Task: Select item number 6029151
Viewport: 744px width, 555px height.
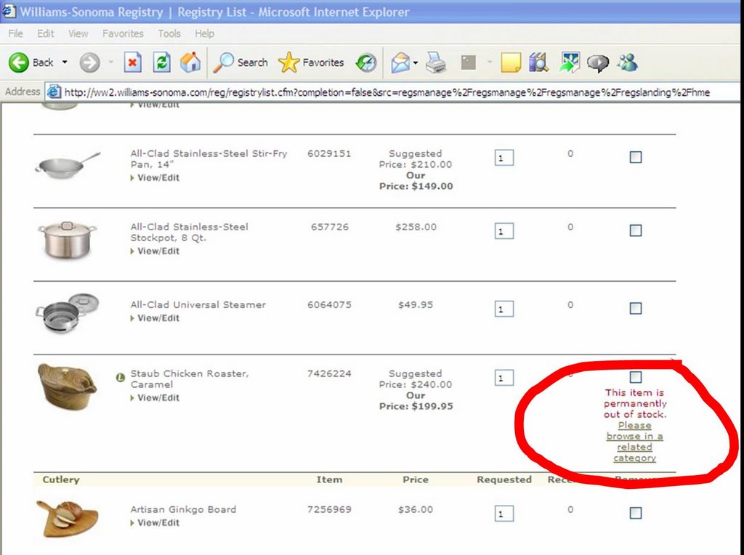Action: pyautogui.click(x=329, y=153)
